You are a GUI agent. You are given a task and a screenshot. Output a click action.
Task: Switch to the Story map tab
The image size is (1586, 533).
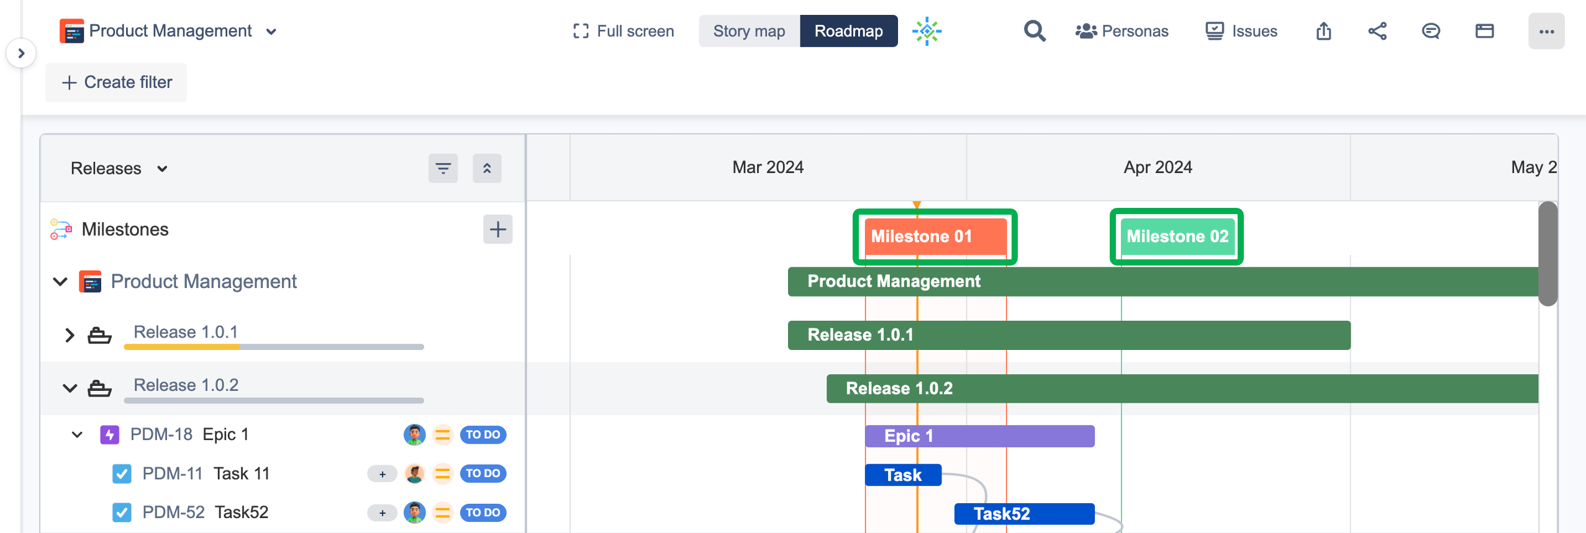tap(749, 31)
